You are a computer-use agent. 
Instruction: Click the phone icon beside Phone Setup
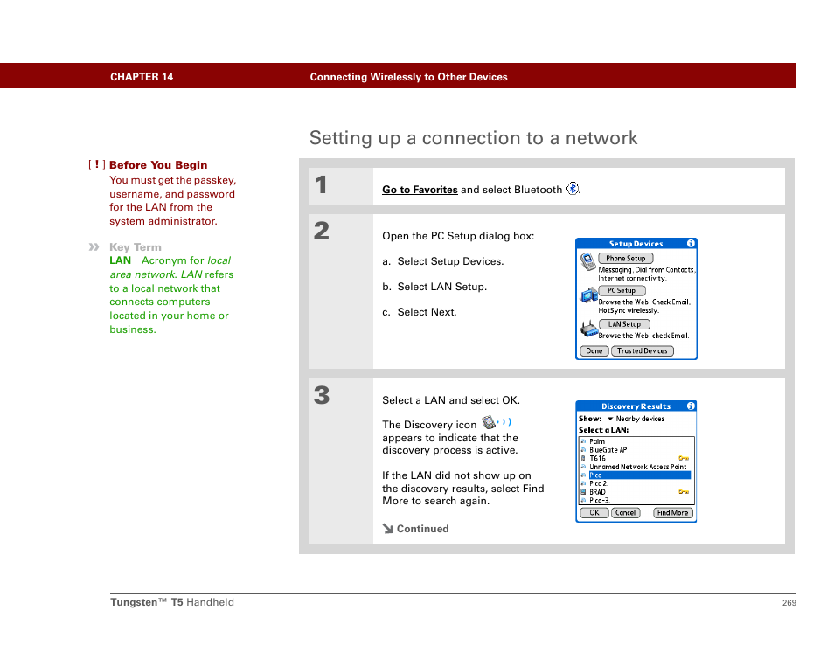click(x=587, y=261)
